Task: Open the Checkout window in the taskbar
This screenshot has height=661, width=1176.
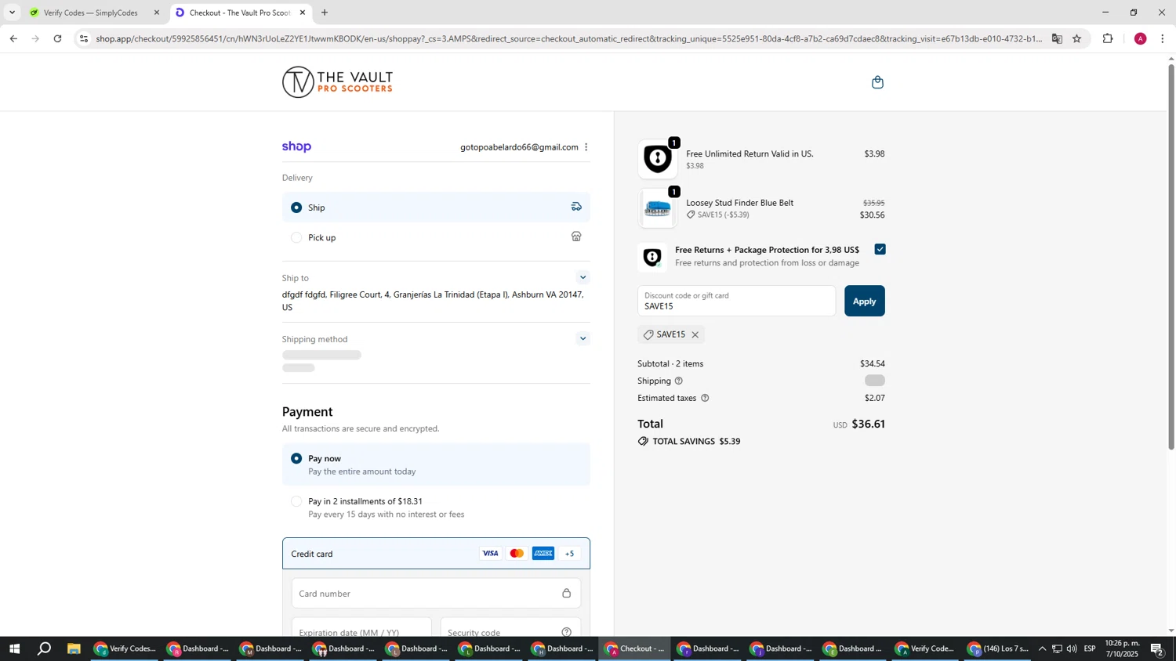Action: click(x=635, y=648)
